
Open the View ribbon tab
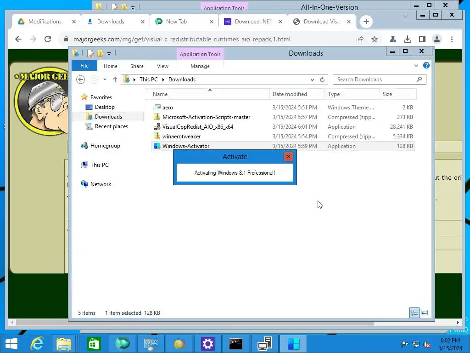pyautogui.click(x=162, y=66)
